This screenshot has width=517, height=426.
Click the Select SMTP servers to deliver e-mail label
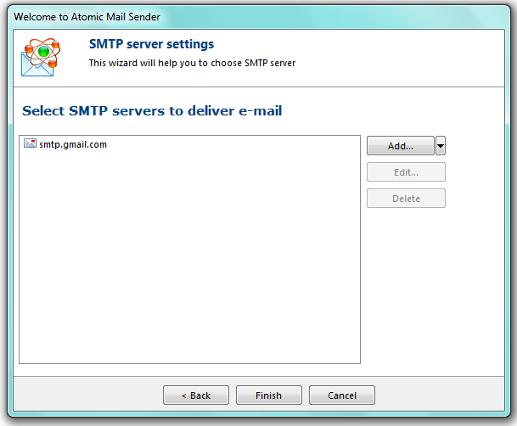(x=152, y=111)
